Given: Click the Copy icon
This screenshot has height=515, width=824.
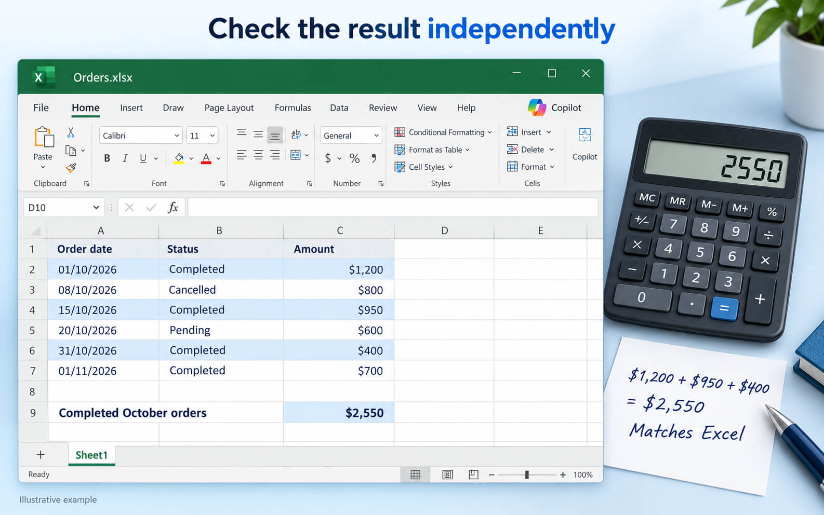Looking at the screenshot, I should click(71, 151).
